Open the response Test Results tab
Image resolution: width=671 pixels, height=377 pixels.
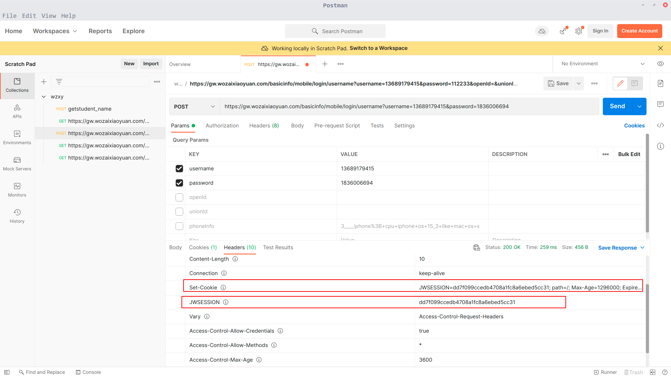(x=278, y=247)
